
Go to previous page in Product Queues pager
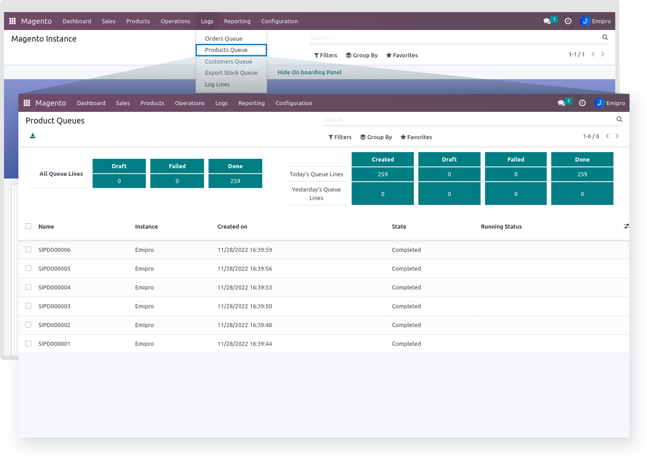click(607, 136)
